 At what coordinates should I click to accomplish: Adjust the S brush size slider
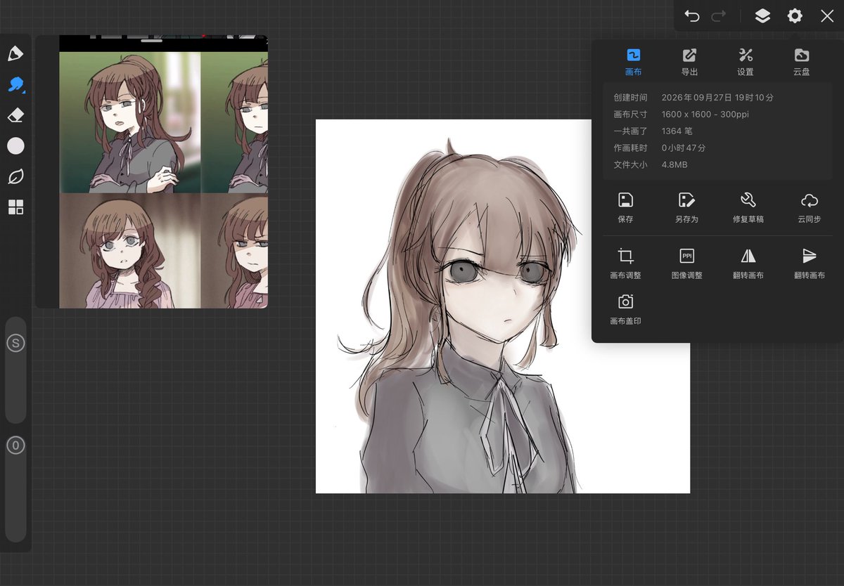(15, 370)
